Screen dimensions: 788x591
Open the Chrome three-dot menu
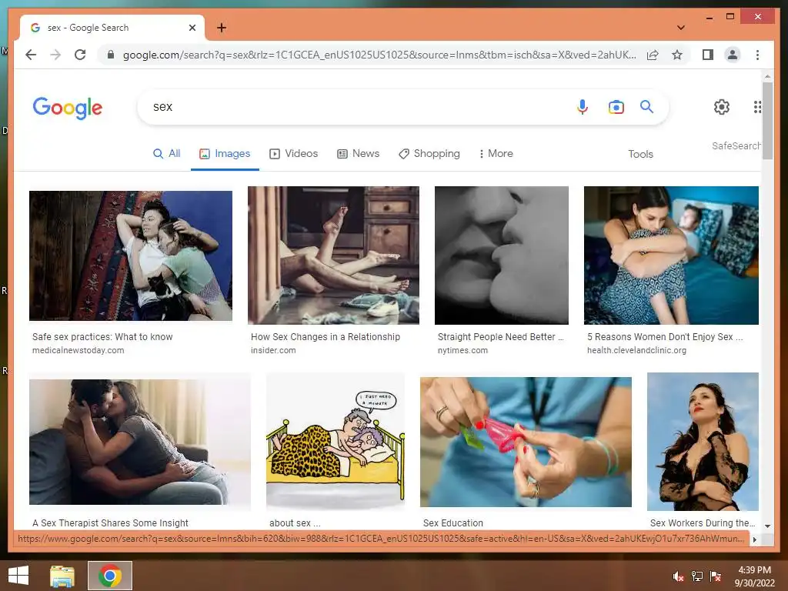coord(757,55)
